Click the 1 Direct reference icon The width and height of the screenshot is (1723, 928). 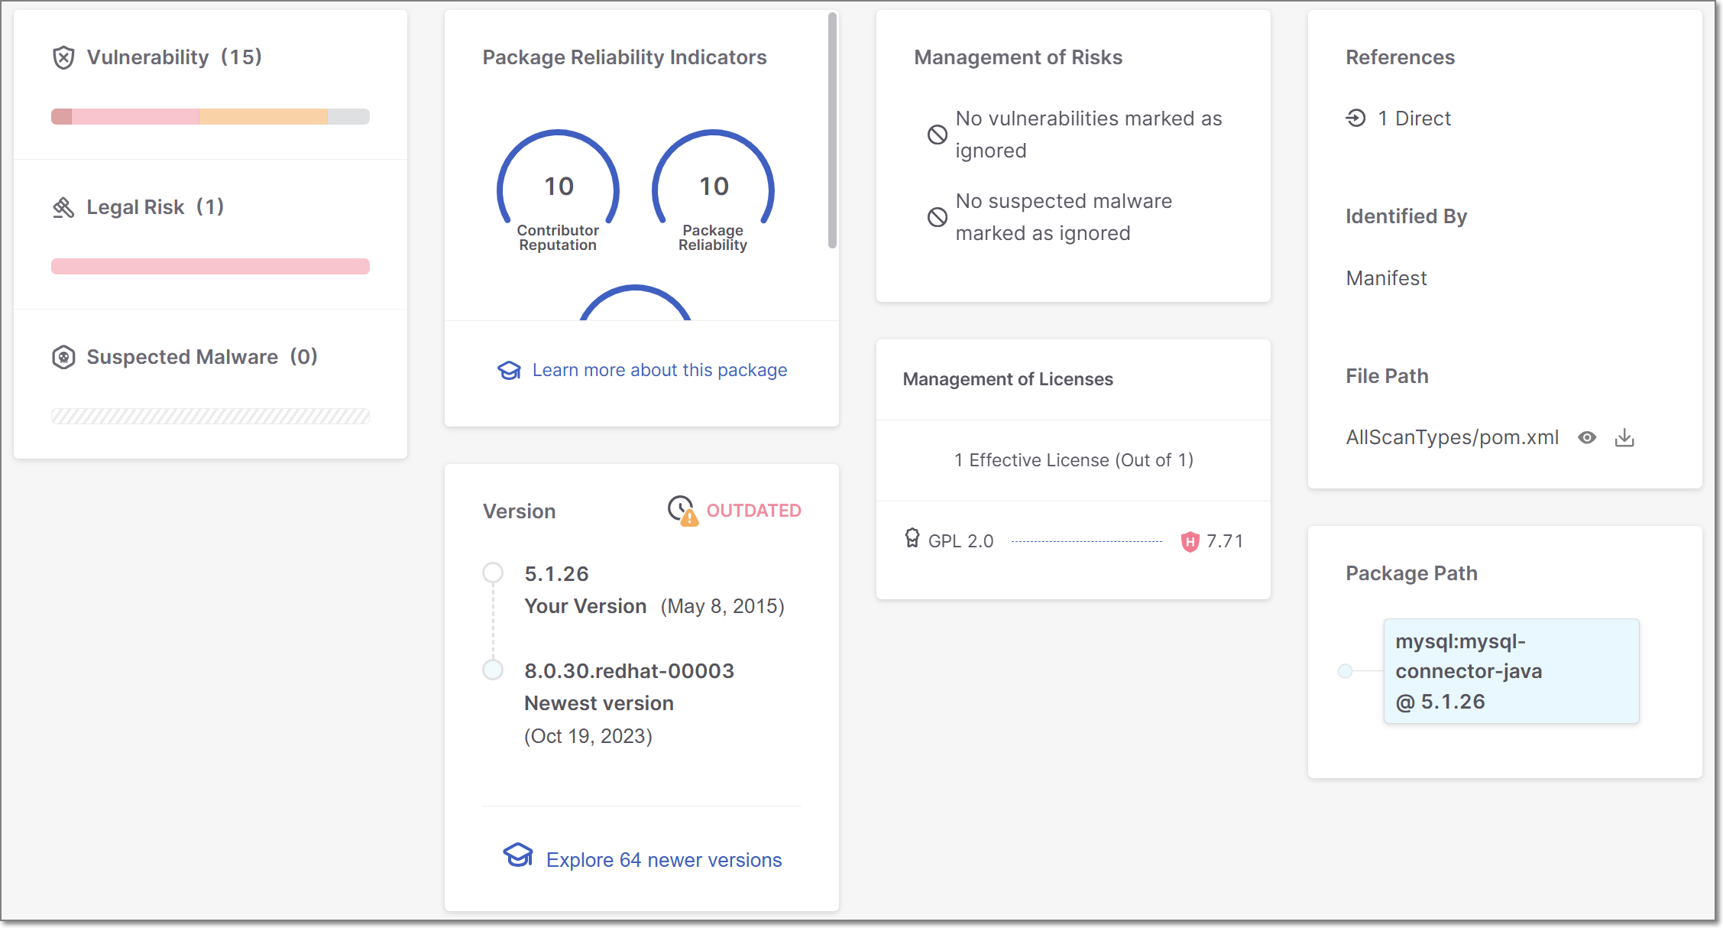pyautogui.click(x=1356, y=118)
